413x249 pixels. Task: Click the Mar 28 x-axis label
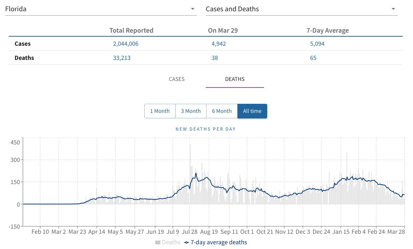coord(396,232)
